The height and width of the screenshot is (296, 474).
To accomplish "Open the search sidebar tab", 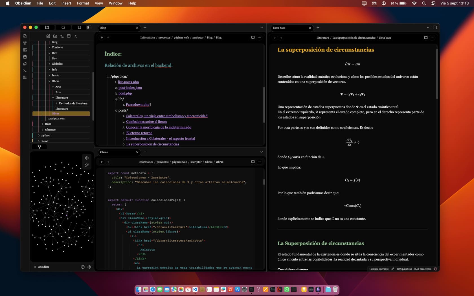I will pyautogui.click(x=63, y=28).
